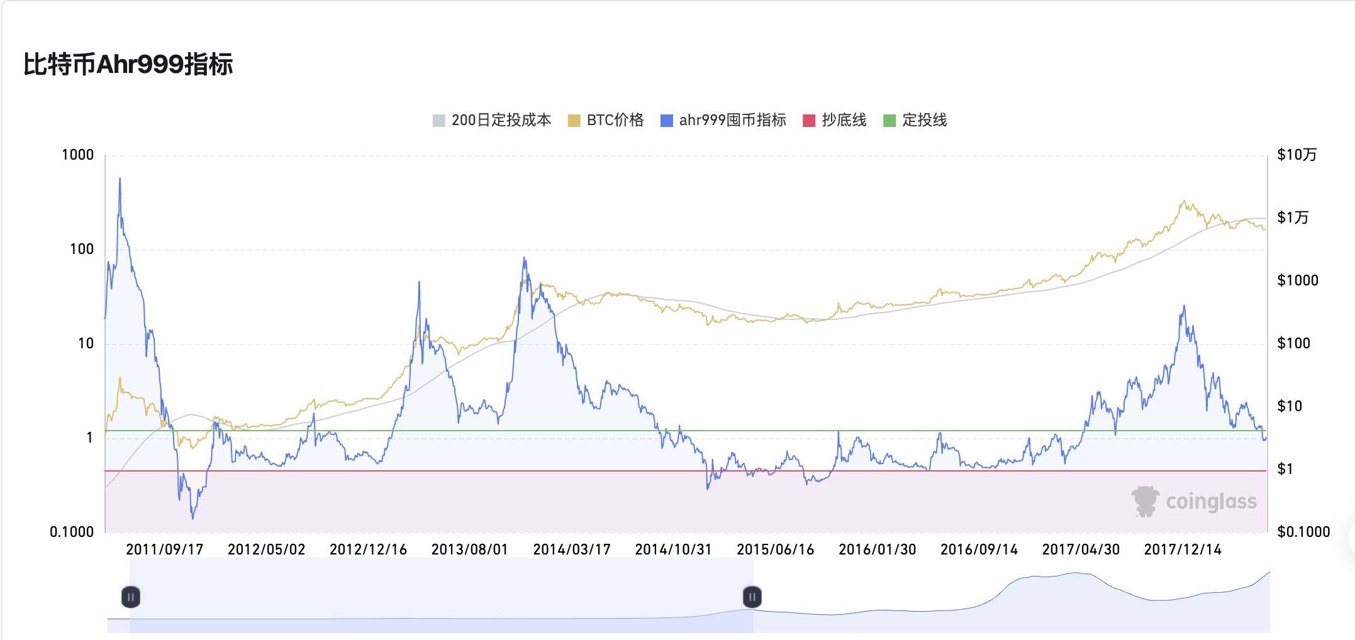The width and height of the screenshot is (1355, 640).
Task: Click the green 定投线 legend swatch
Action: click(889, 121)
